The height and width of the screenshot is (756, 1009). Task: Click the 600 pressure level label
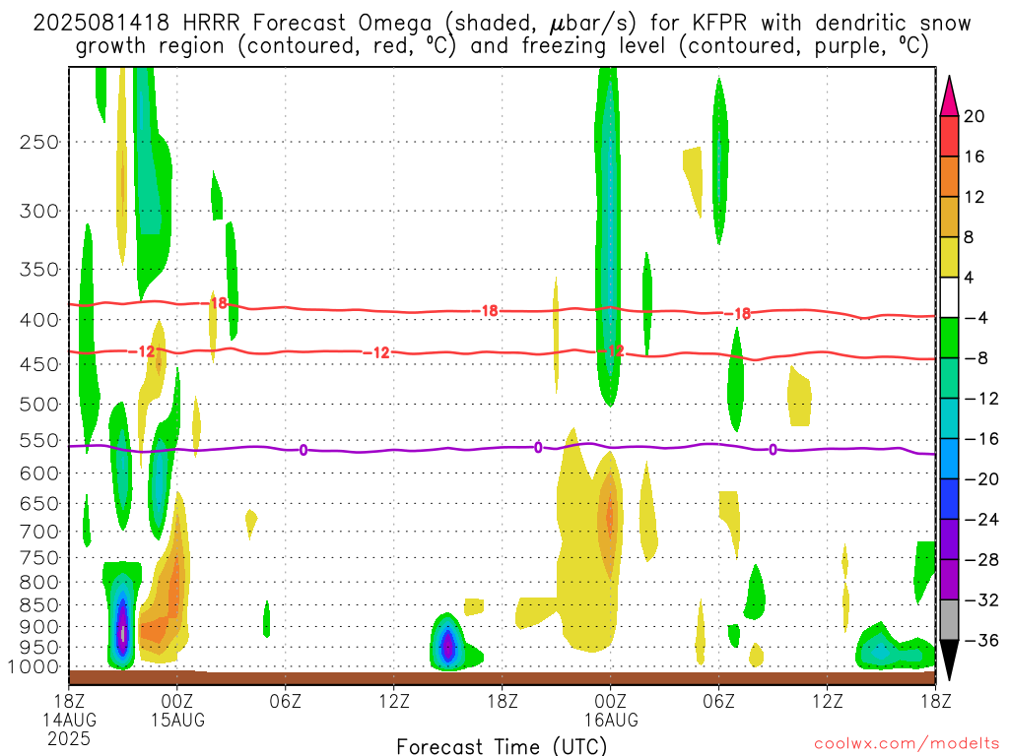[39, 473]
